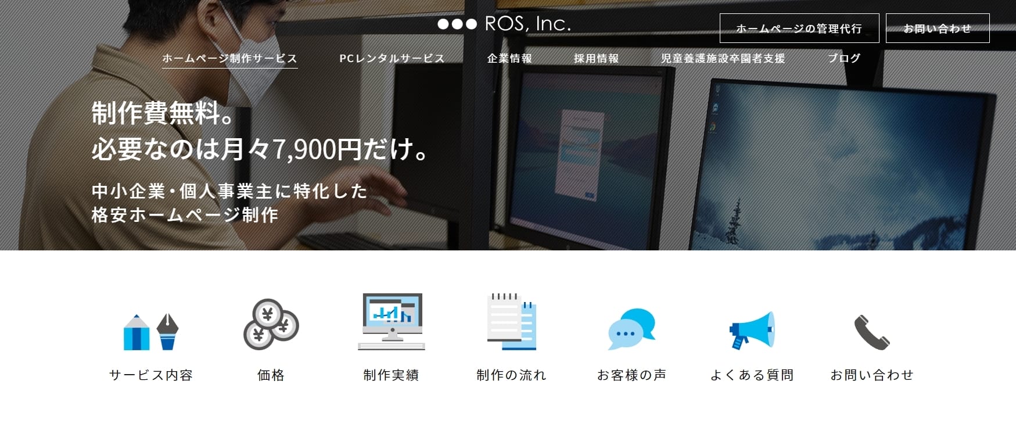The height and width of the screenshot is (442, 1016).
Task: Click the 価格 text under coins
Action: click(x=271, y=375)
